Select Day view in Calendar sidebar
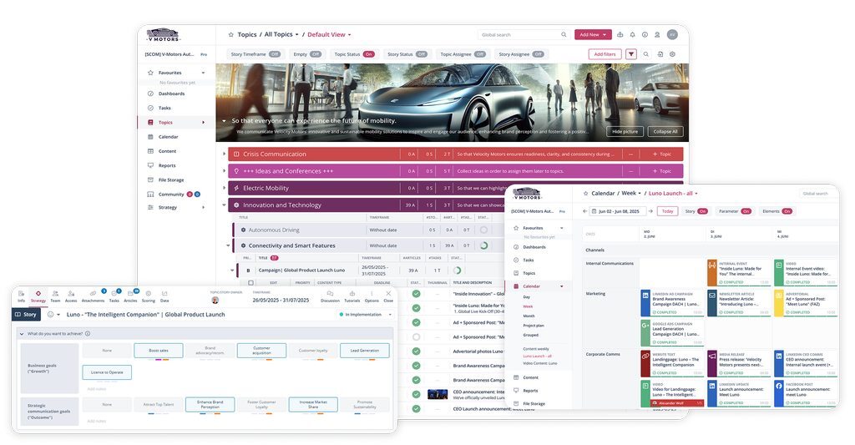This screenshot has height=445, width=855. tap(526, 297)
